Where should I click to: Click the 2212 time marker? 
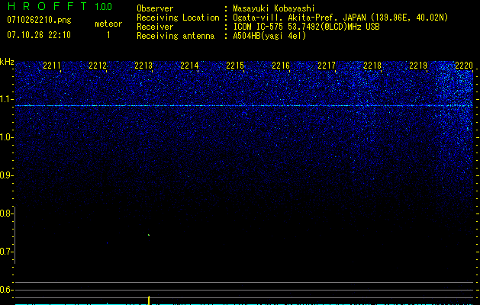[x=98, y=65]
